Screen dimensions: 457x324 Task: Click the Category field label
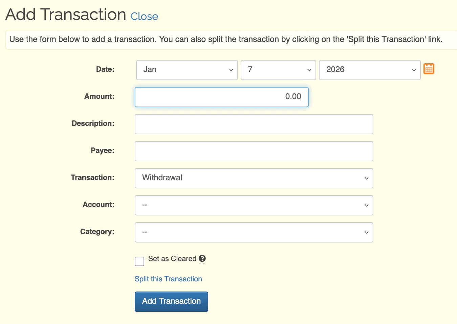pos(97,232)
